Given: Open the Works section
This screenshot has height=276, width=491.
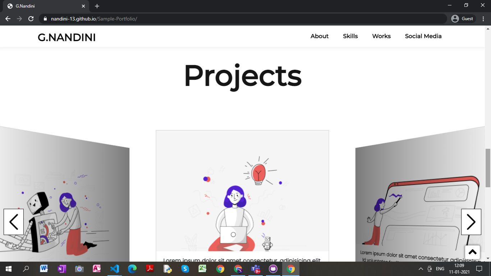Looking at the screenshot, I should coord(381,36).
